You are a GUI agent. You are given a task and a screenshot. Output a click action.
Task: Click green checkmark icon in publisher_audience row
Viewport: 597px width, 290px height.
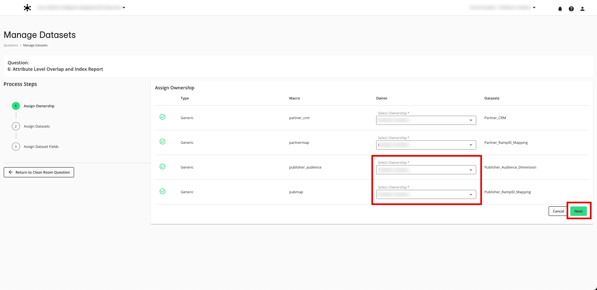pyautogui.click(x=162, y=166)
